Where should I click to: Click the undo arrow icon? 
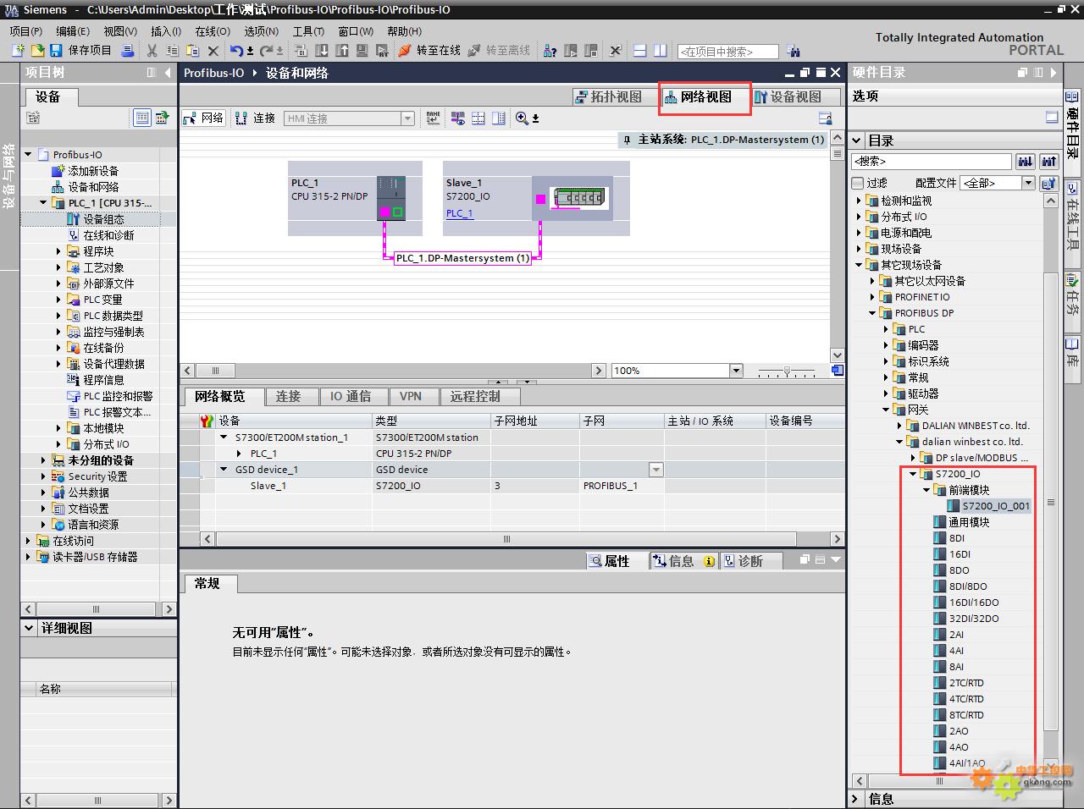tap(237, 51)
